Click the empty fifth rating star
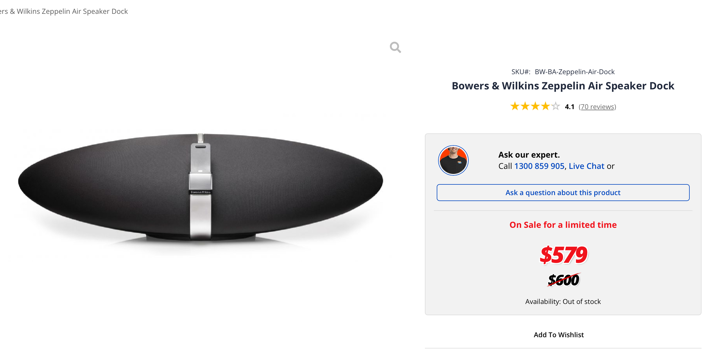Viewport: 710px width, 353px height. click(555, 106)
